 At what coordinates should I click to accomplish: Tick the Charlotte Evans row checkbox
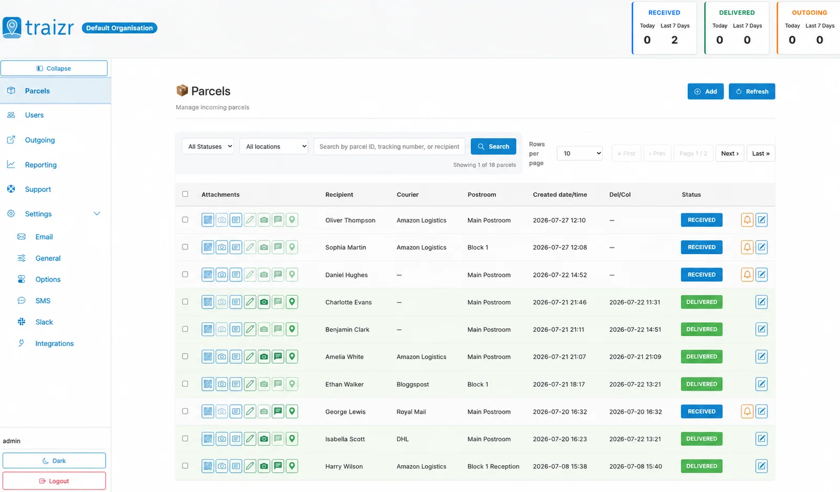tap(185, 301)
